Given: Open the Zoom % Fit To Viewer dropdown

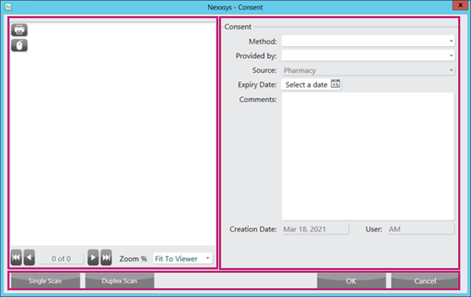Looking at the screenshot, I should pyautogui.click(x=182, y=258).
